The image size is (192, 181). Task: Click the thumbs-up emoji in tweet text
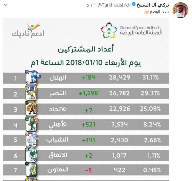tap(146, 12)
